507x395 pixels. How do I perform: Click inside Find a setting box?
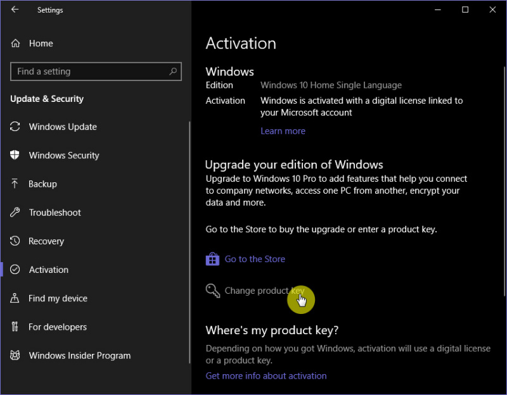(x=96, y=72)
